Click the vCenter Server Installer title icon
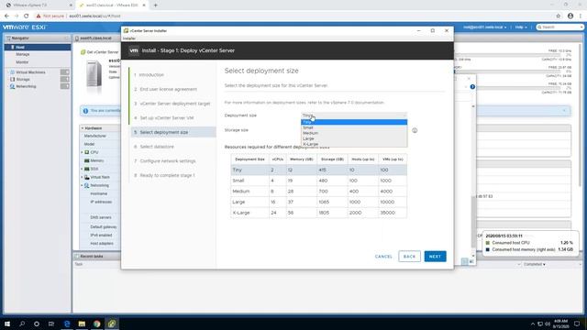 (x=127, y=30)
